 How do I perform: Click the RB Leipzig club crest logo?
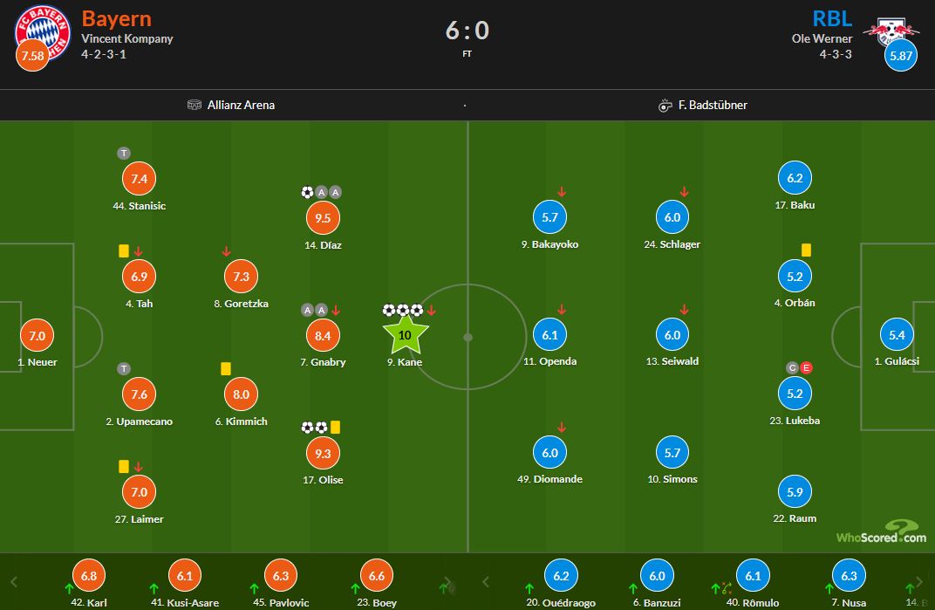point(891,31)
